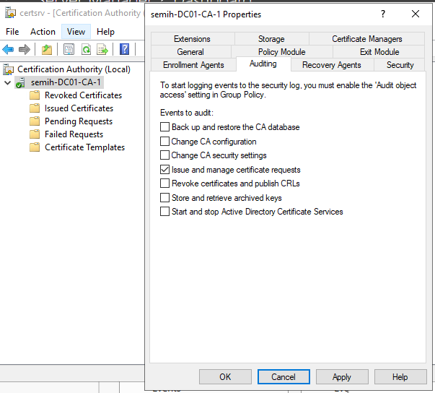Click the Export List toolbar icon
The image size is (435, 393).
[102, 49]
